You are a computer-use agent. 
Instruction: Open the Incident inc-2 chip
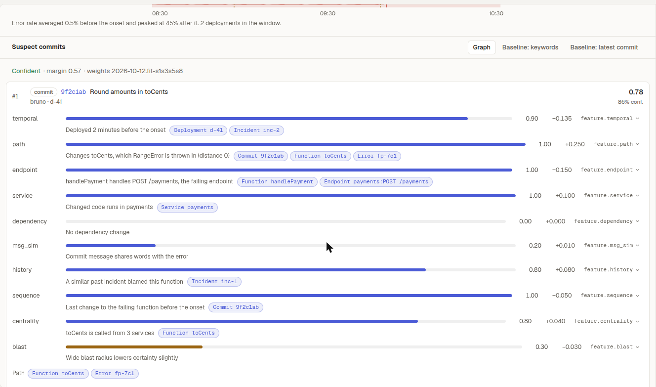[x=257, y=130]
